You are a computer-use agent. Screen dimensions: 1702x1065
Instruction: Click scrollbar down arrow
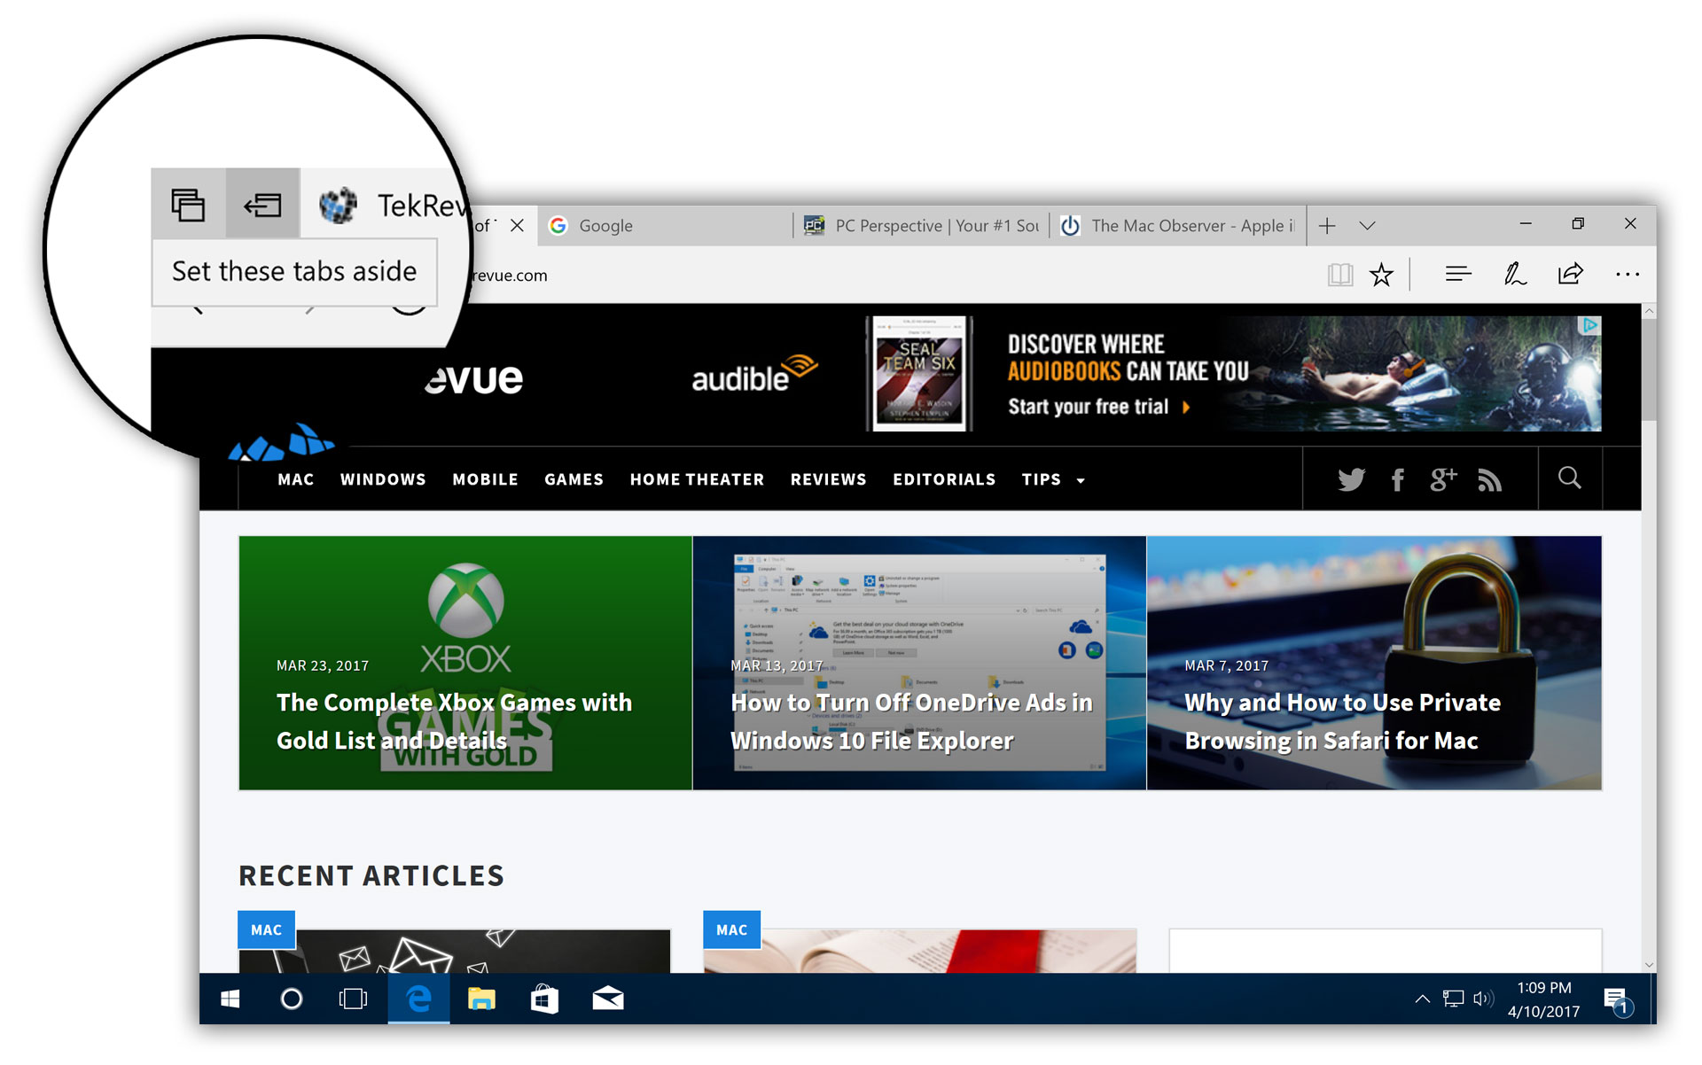coord(1649,965)
